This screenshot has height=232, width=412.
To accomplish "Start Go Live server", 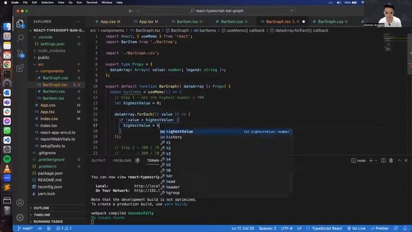I will pos(356,228).
